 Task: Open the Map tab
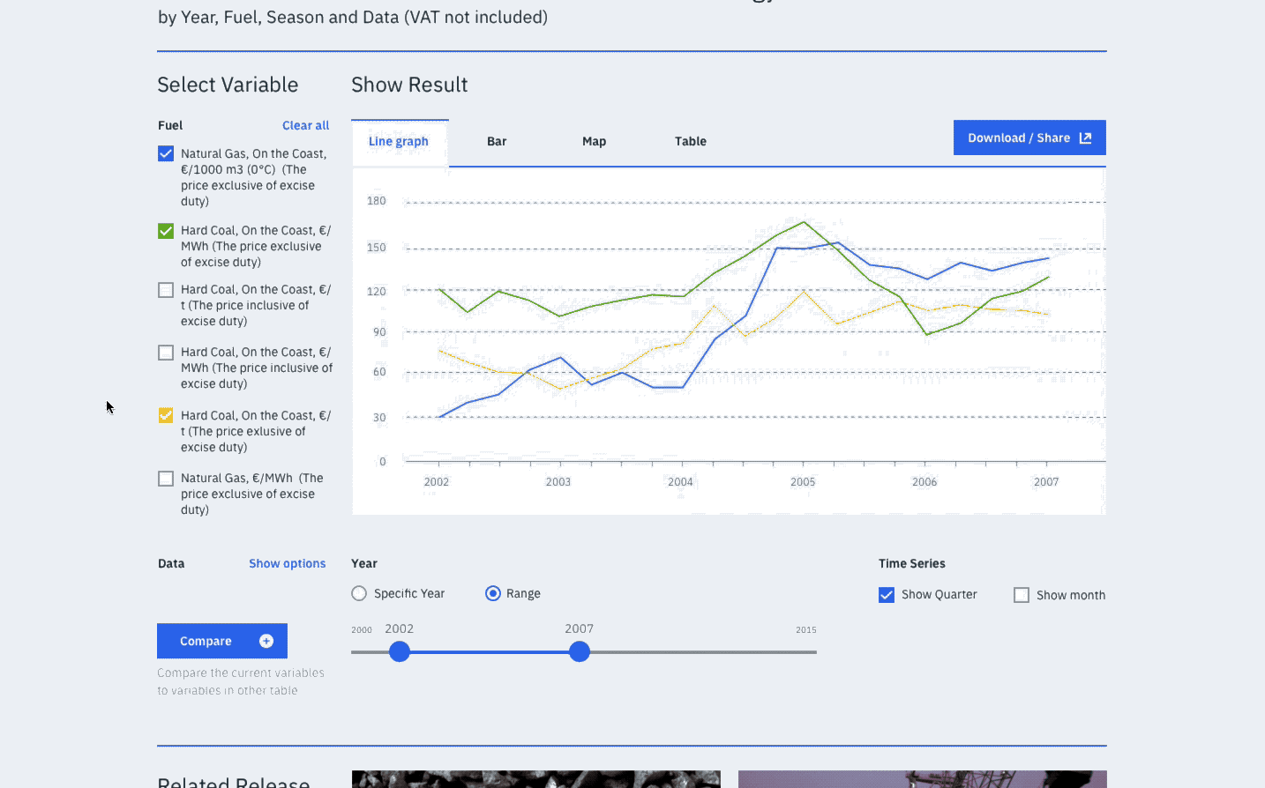594,141
